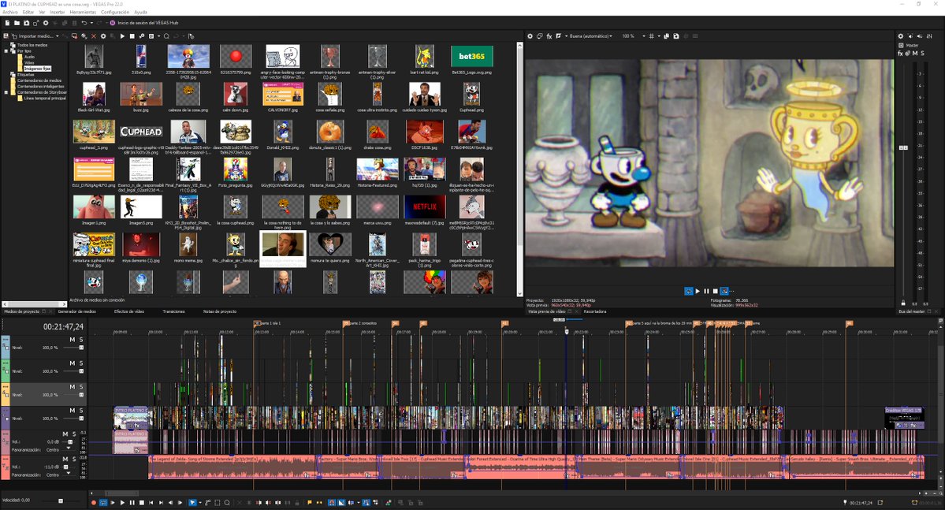Image resolution: width=945 pixels, height=510 pixels.
Task: Toggle automatic crossfades
Action: click(341, 502)
